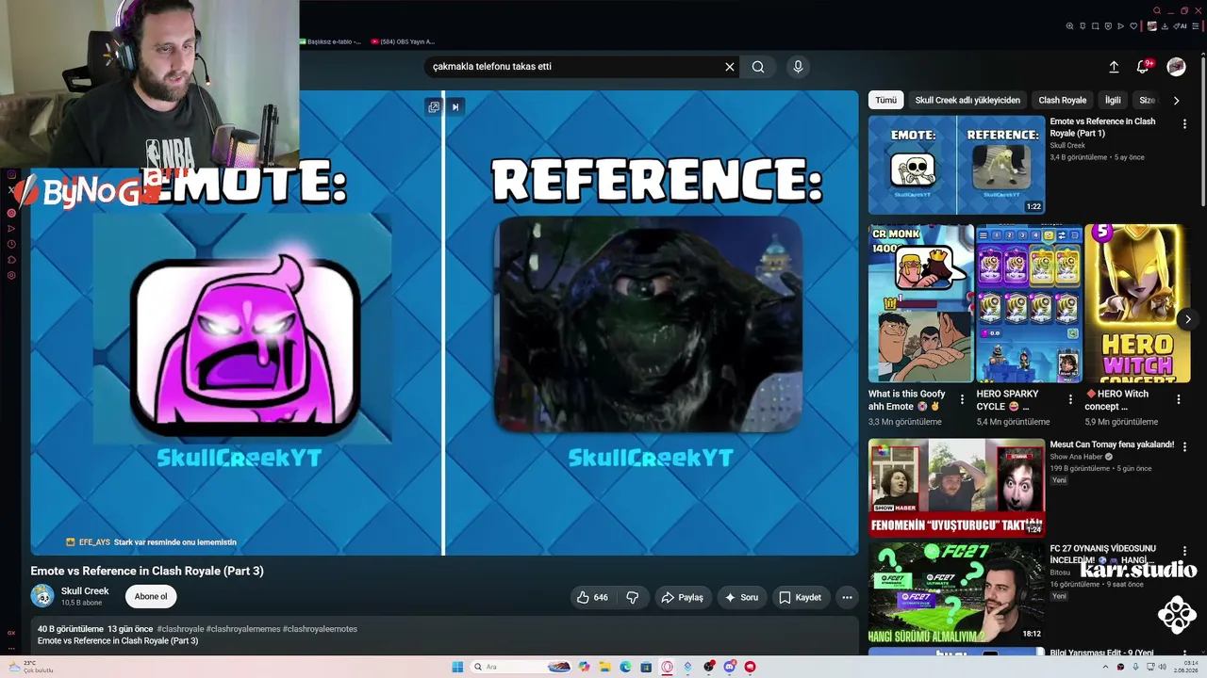Click the browser heart bookmark icon
Viewport: 1207px width, 678px height.
(x=1133, y=26)
